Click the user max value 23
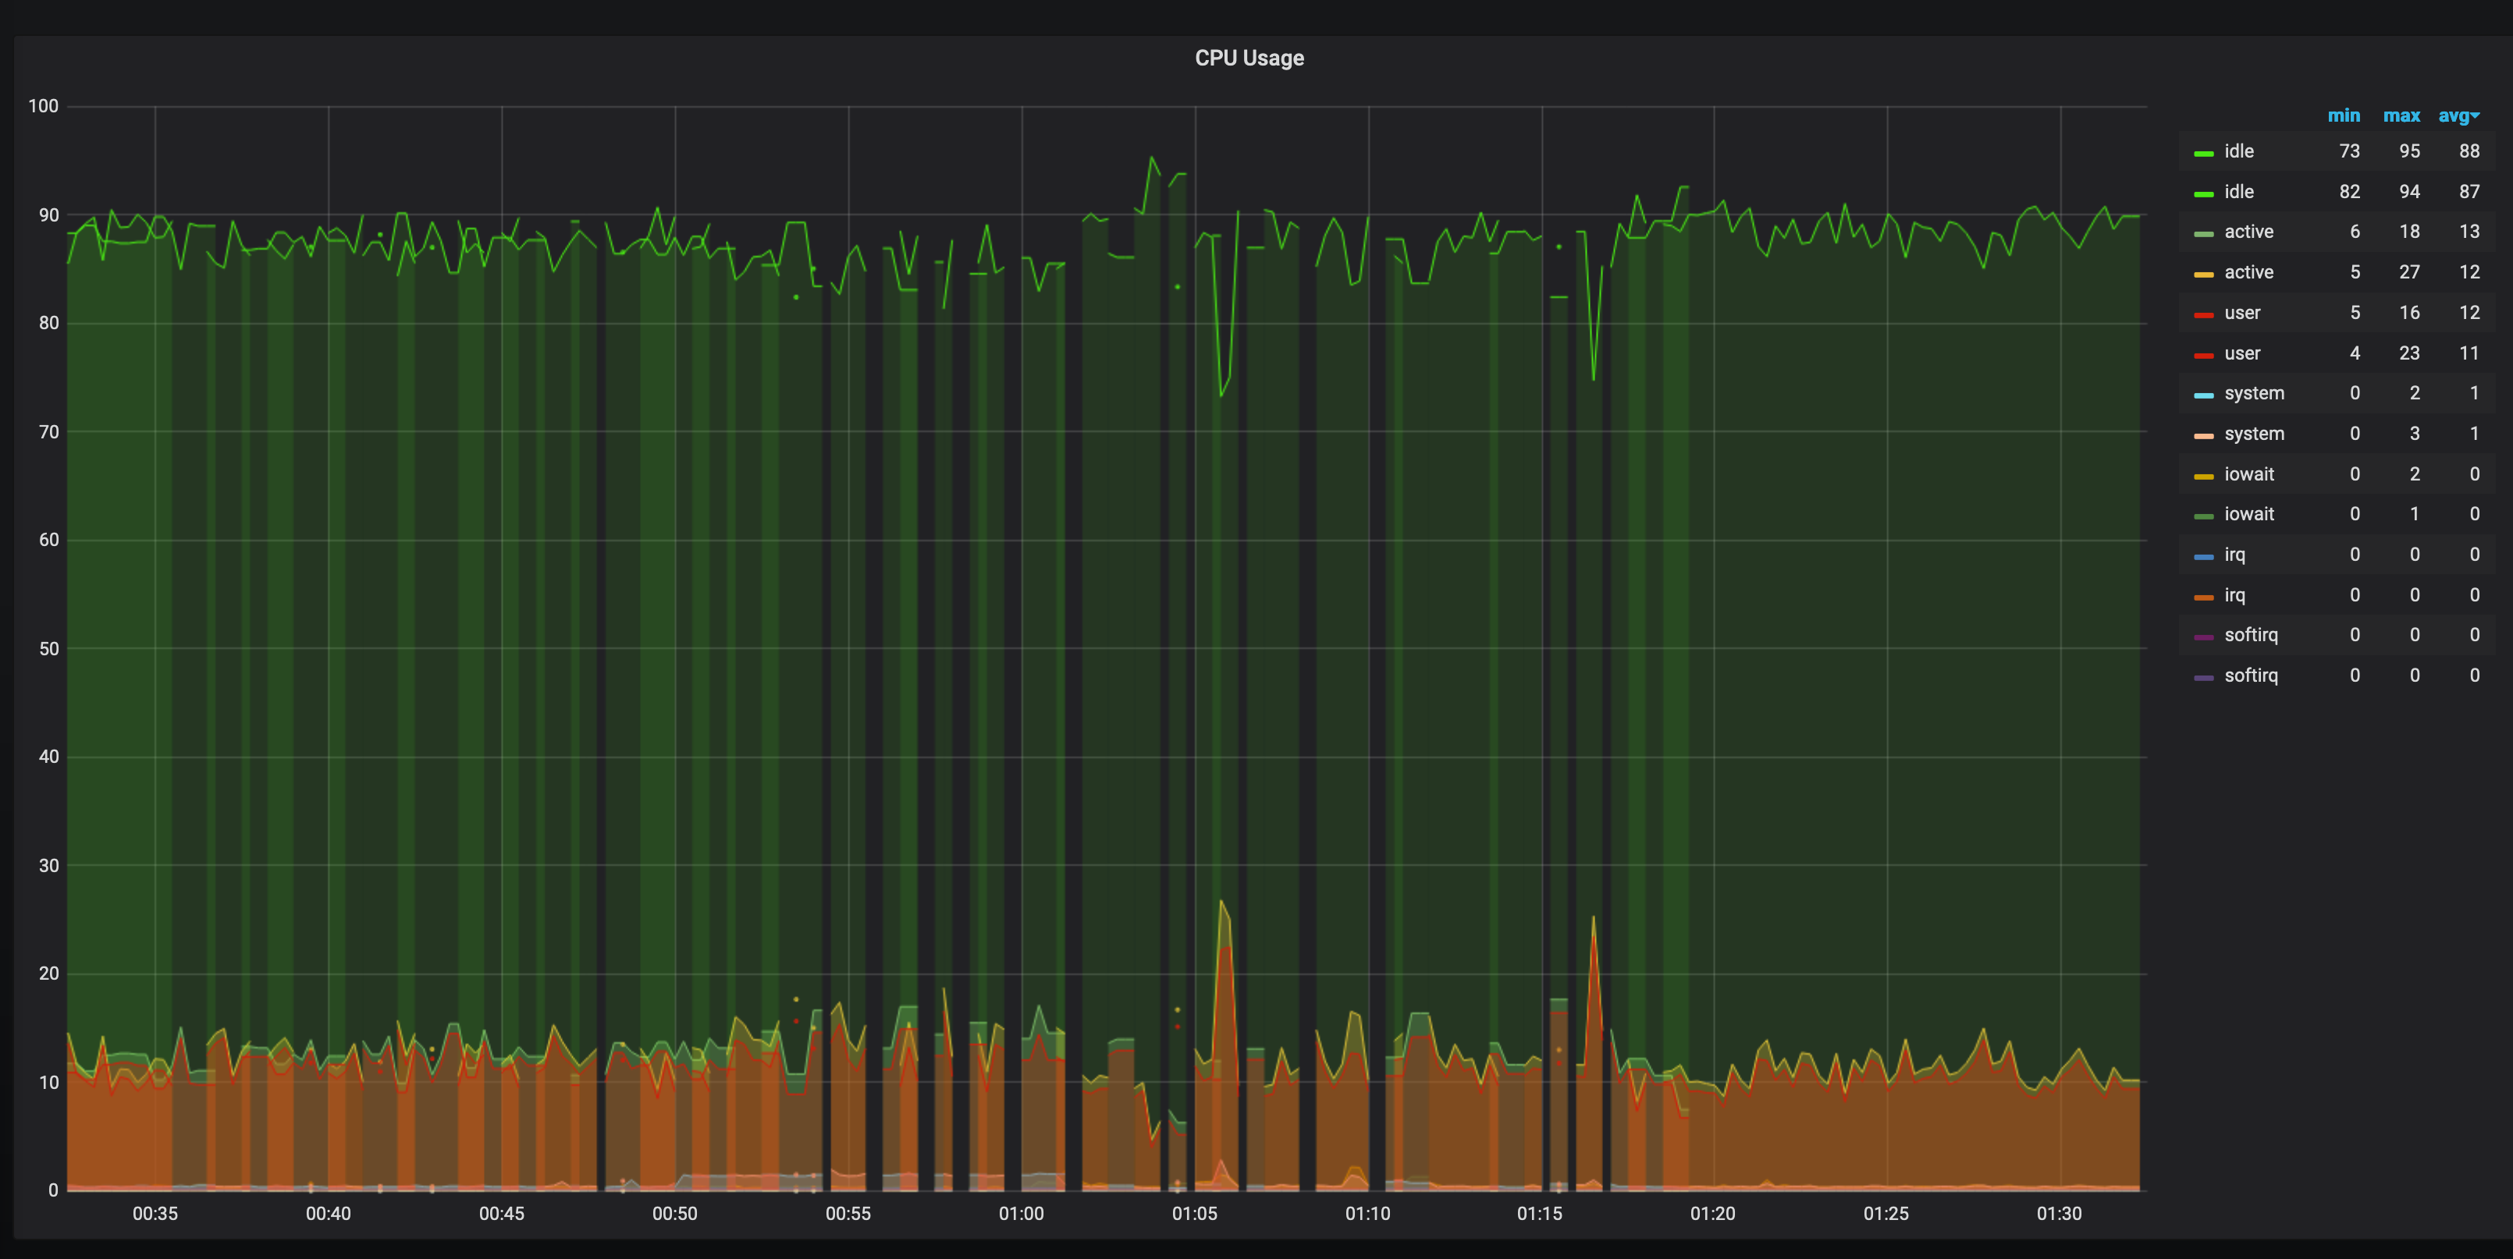 pyautogui.click(x=2408, y=353)
